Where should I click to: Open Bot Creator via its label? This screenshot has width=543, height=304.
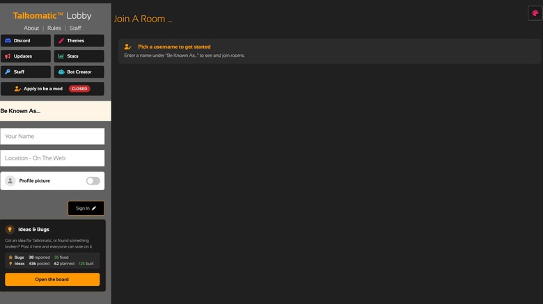(79, 72)
